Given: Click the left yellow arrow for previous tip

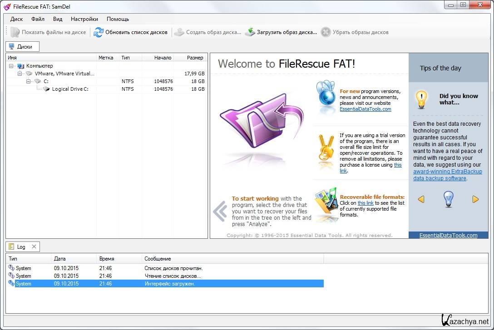Looking at the screenshot, I should [421, 199].
